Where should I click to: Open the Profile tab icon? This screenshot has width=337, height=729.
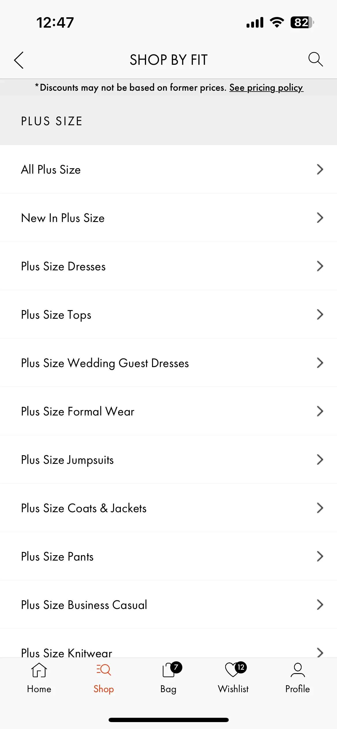[298, 670]
